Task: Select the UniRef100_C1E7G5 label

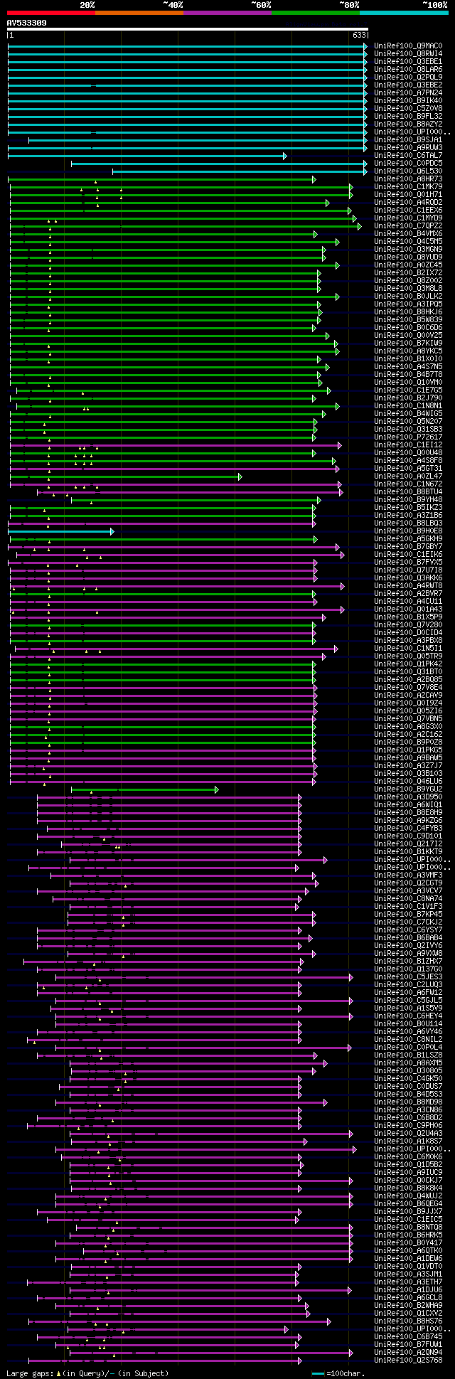Action: point(408,390)
